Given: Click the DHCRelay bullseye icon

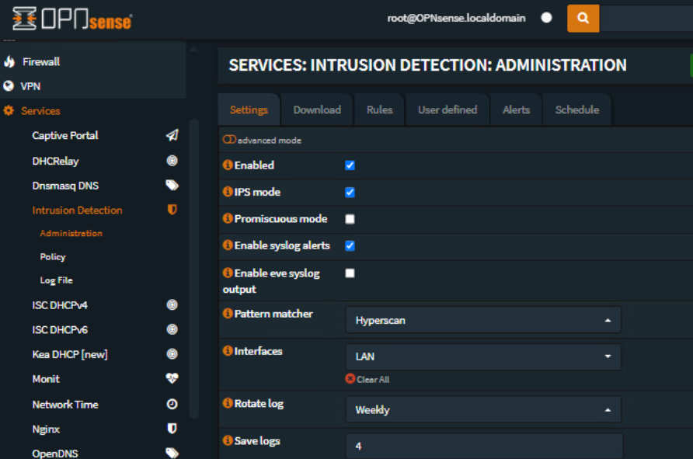Looking at the screenshot, I should tap(172, 160).
